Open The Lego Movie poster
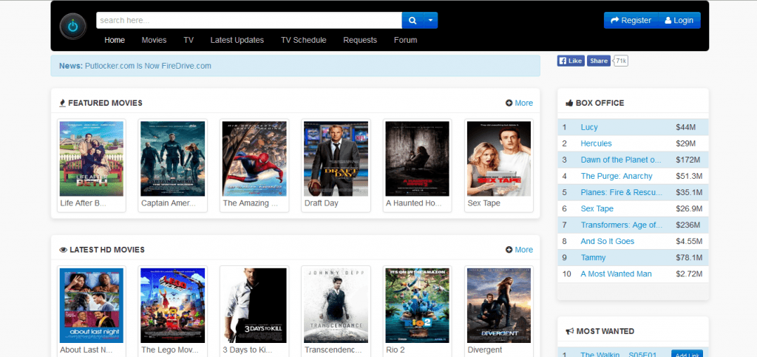The image size is (757, 357). [172, 305]
